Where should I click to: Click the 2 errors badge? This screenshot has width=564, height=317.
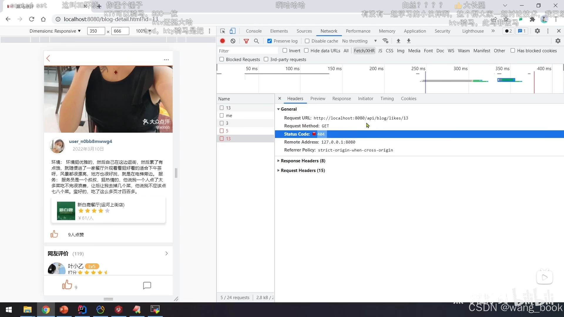[508, 31]
